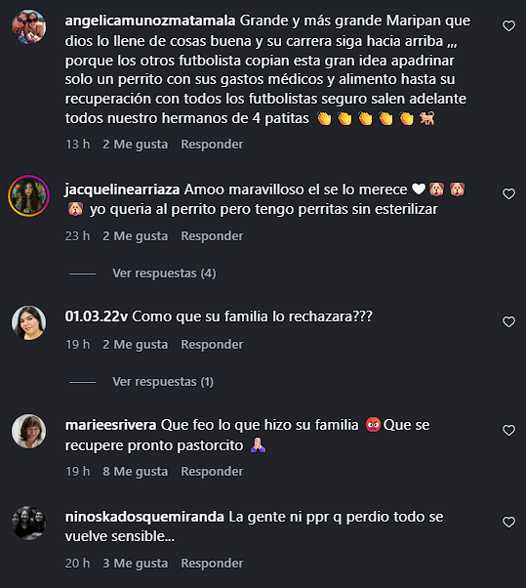Like ninoskadosquemiranda's comment with heart icon
This screenshot has width=526, height=588.
[x=508, y=522]
